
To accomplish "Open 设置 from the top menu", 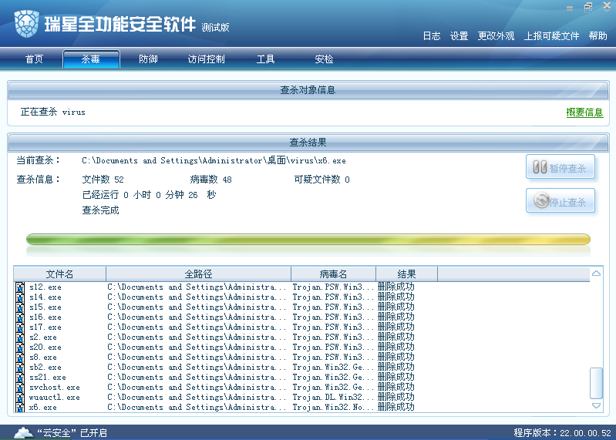I will click(459, 36).
